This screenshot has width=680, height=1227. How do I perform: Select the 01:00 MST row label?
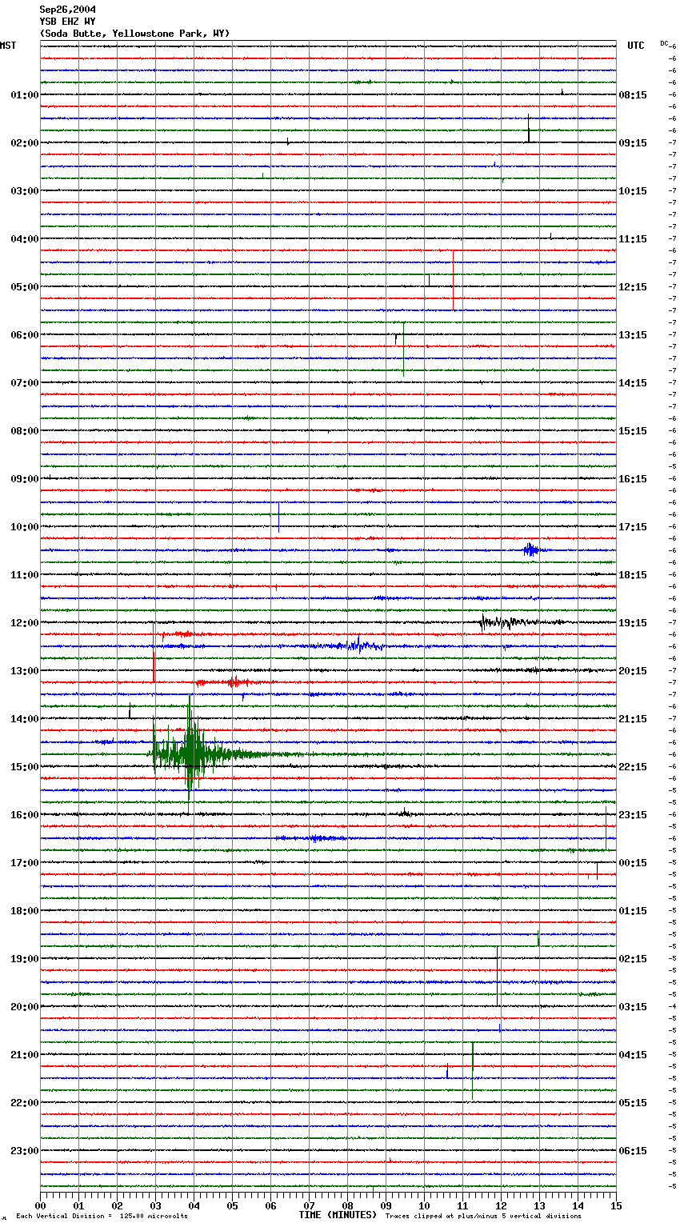pos(25,95)
